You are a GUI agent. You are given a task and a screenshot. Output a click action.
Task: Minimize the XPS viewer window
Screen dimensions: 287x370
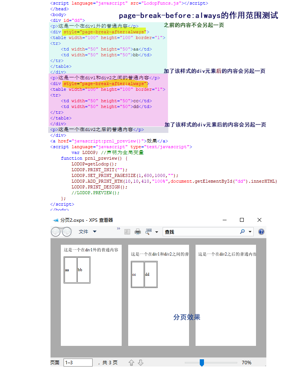point(224,220)
